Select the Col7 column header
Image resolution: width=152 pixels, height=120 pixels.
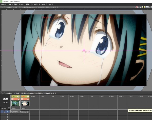[72, 97]
